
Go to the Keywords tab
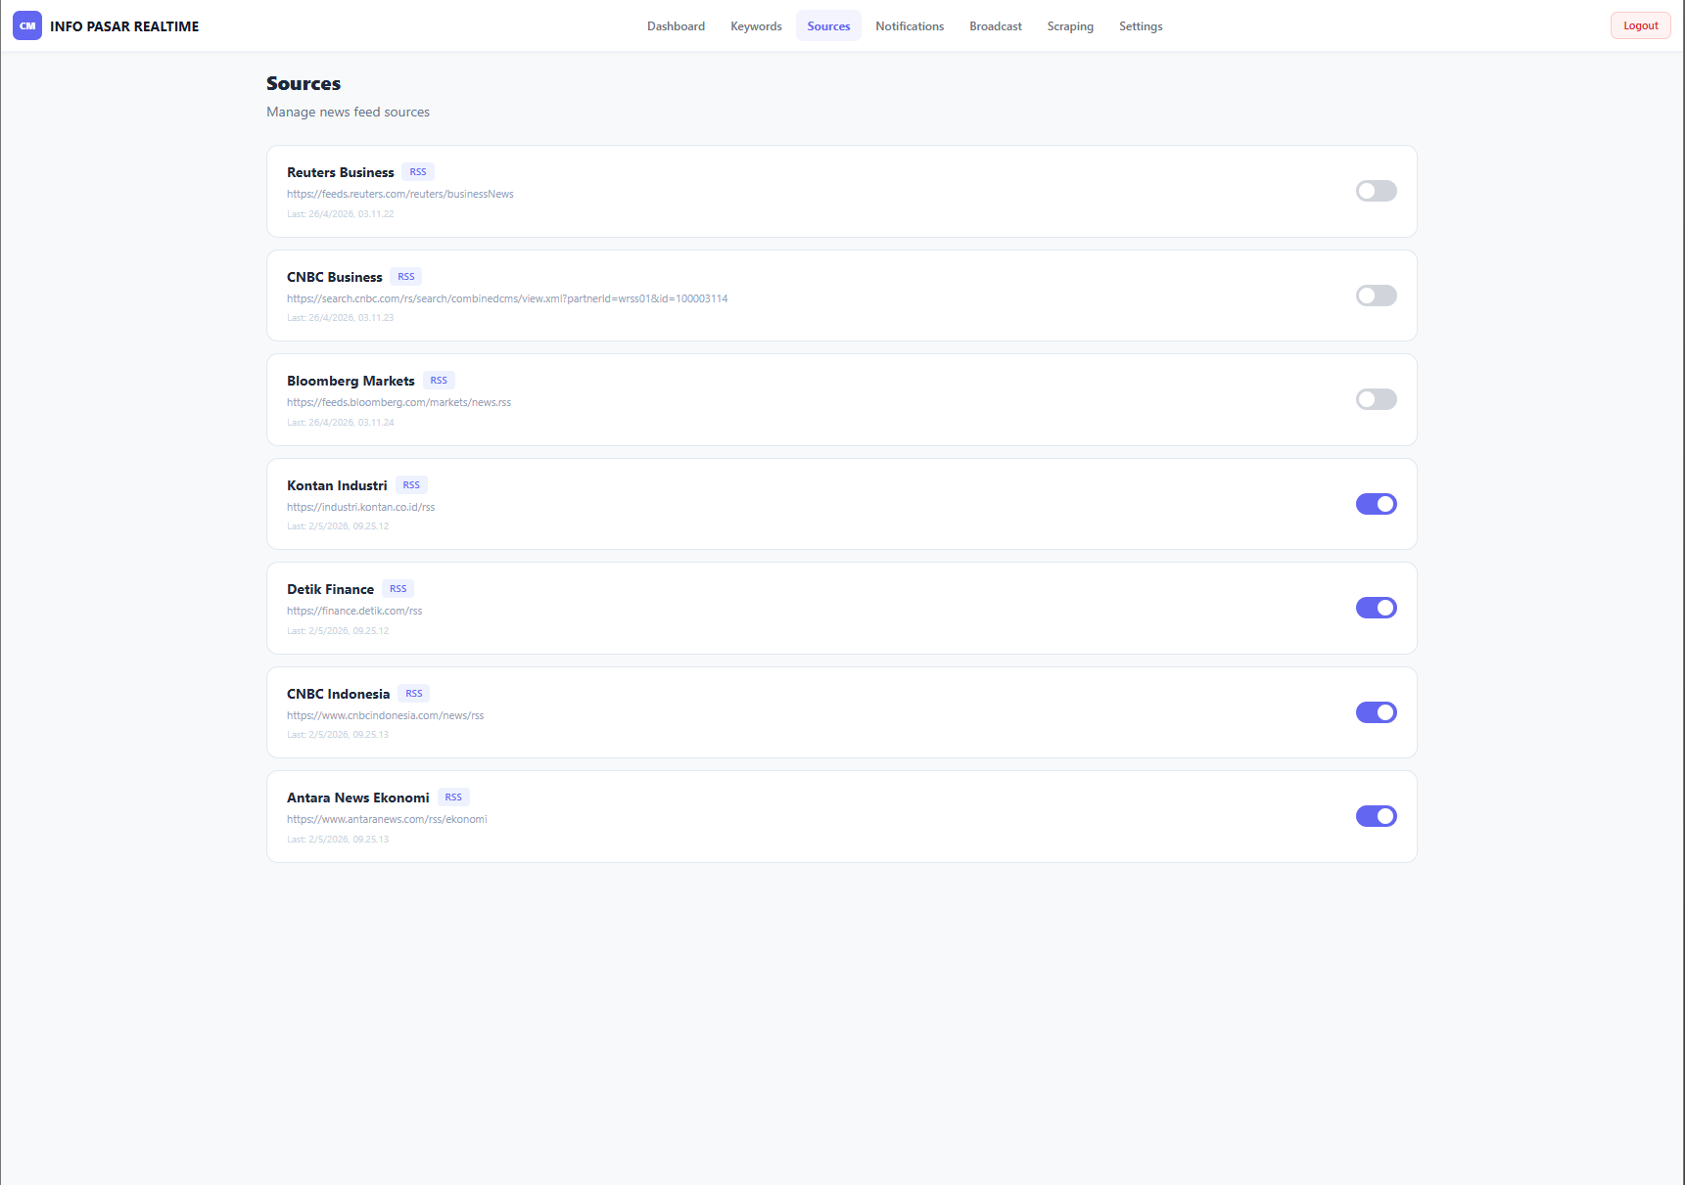(756, 26)
